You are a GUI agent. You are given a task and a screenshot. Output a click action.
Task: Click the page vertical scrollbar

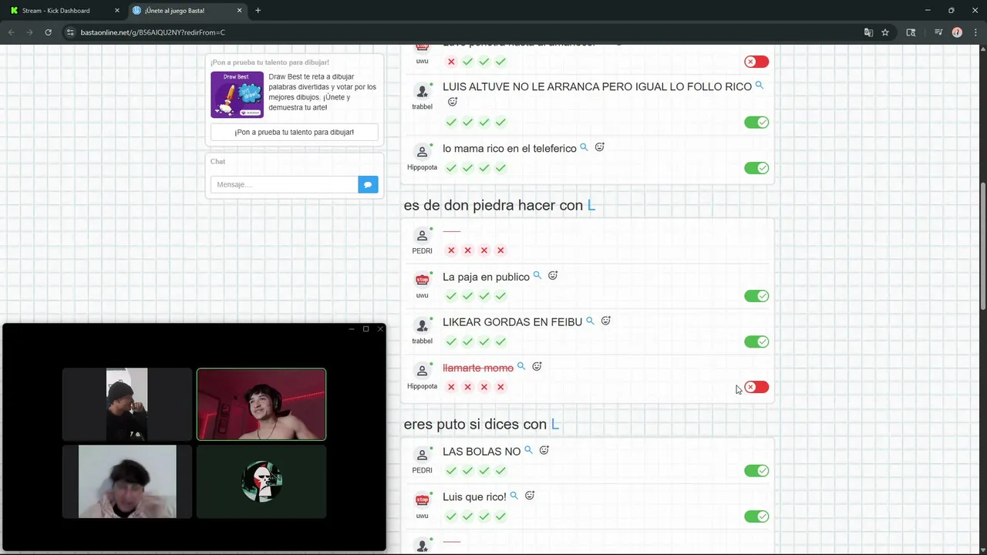coord(982,247)
